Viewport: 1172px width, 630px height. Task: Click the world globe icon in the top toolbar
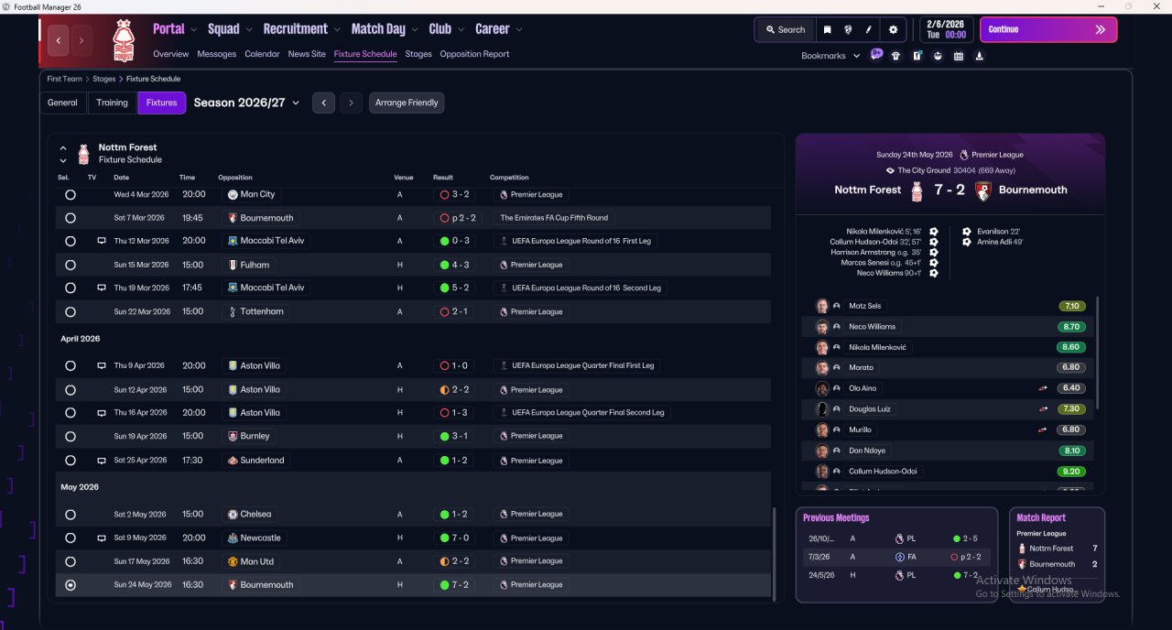click(x=848, y=29)
